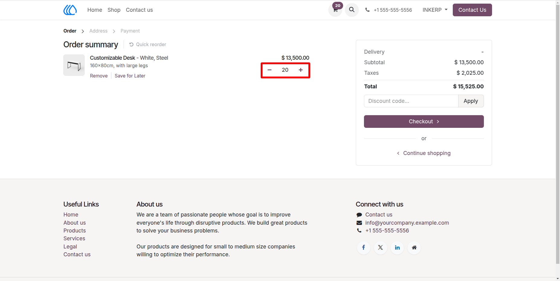Open the shopping cart icon
Image resolution: width=560 pixels, height=281 pixels.
[335, 10]
